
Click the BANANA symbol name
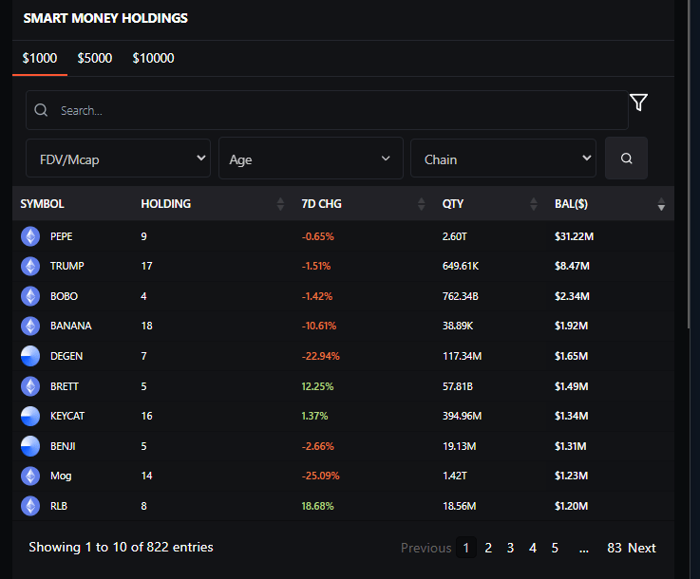(x=71, y=327)
